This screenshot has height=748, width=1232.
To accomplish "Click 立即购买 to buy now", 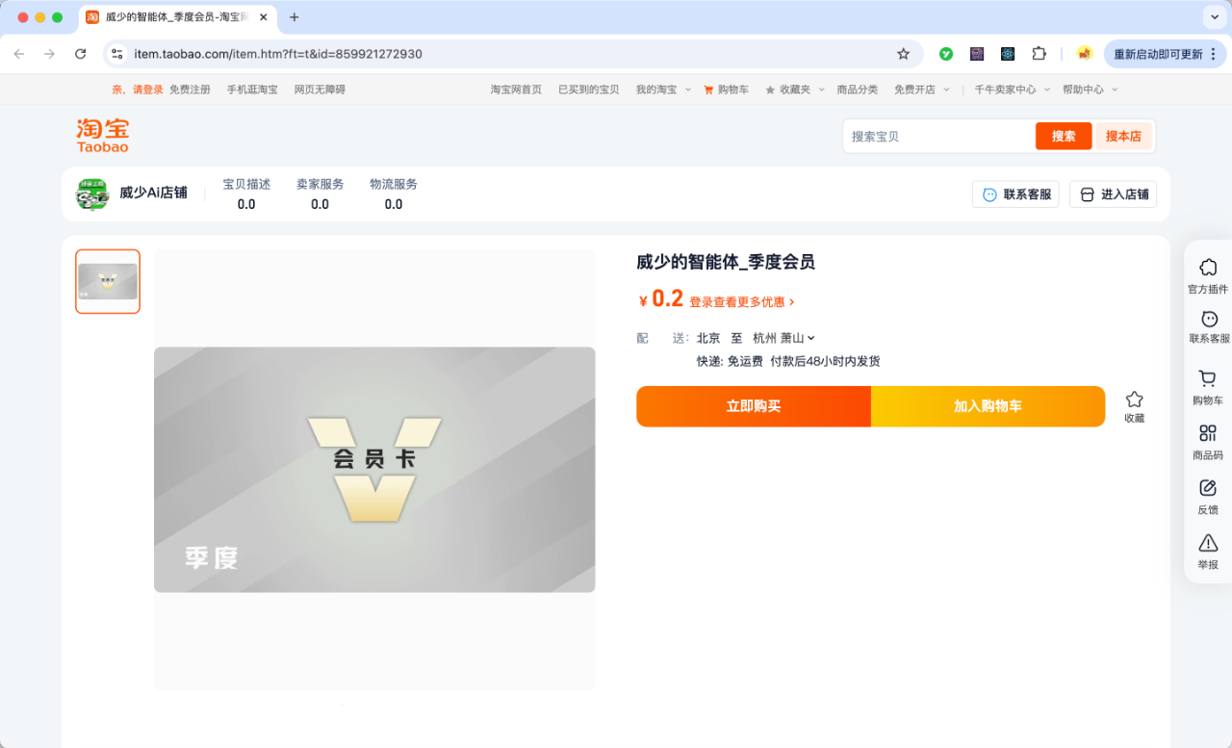I will (x=754, y=406).
